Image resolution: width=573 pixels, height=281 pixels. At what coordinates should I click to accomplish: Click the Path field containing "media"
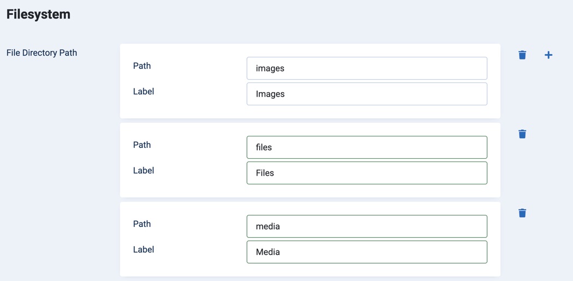pos(367,226)
